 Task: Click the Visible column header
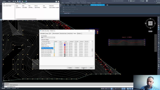coord(55,41)
